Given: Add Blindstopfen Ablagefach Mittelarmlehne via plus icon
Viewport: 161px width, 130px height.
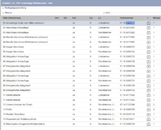Looking at the screenshot, I should (149, 124).
